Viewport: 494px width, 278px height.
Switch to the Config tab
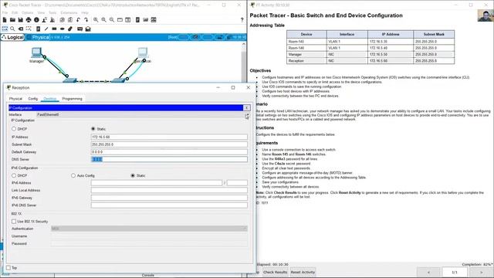pyautogui.click(x=32, y=99)
